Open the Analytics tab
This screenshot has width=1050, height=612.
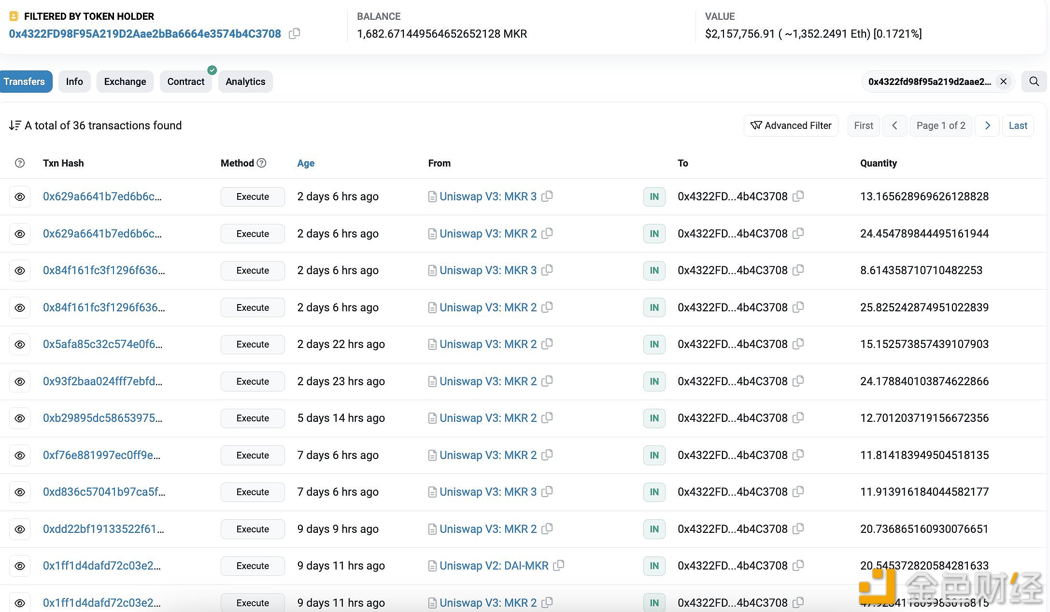(245, 82)
